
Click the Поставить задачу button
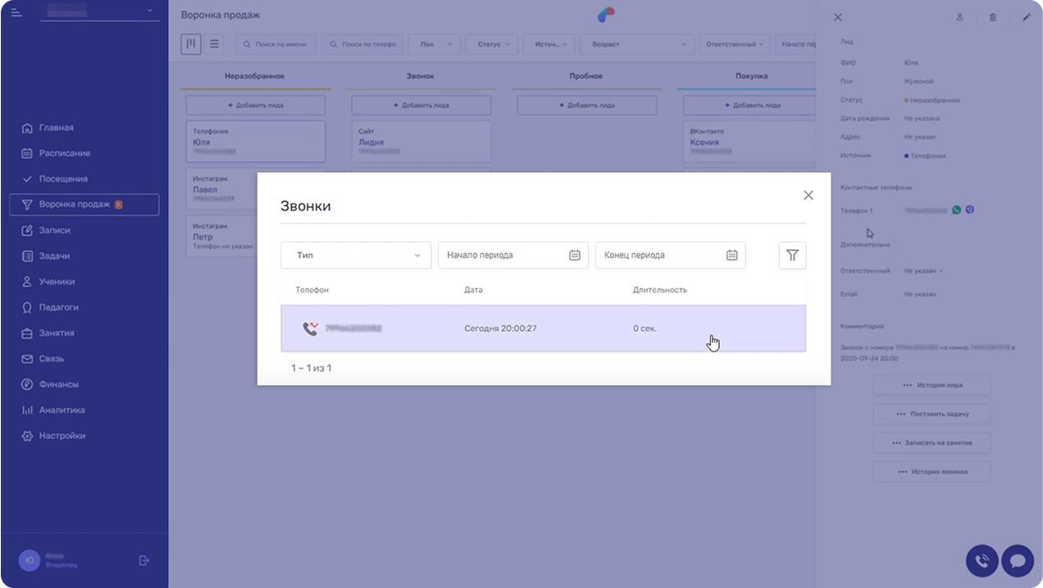931,414
